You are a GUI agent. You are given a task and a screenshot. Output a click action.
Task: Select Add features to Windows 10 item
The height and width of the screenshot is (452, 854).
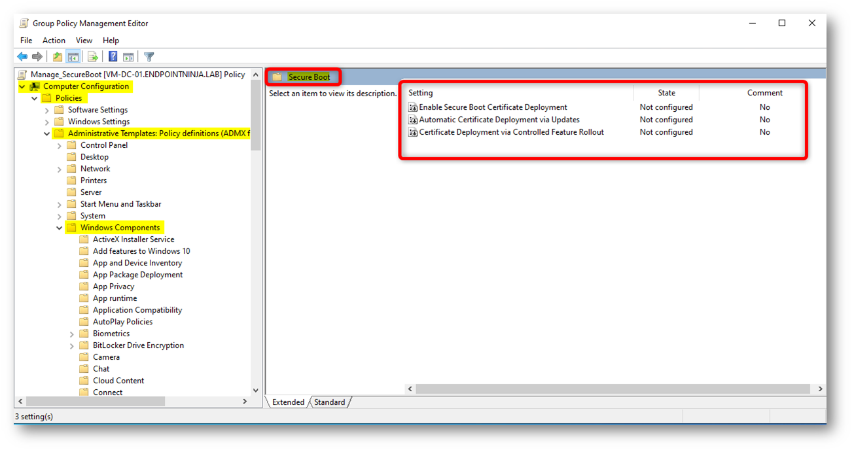[141, 251]
